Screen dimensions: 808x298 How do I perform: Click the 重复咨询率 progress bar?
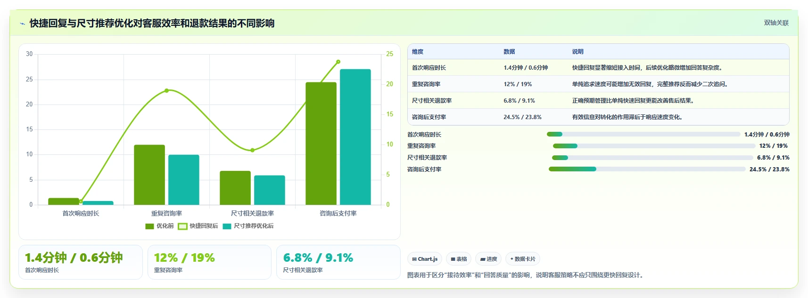pyautogui.click(x=654, y=146)
